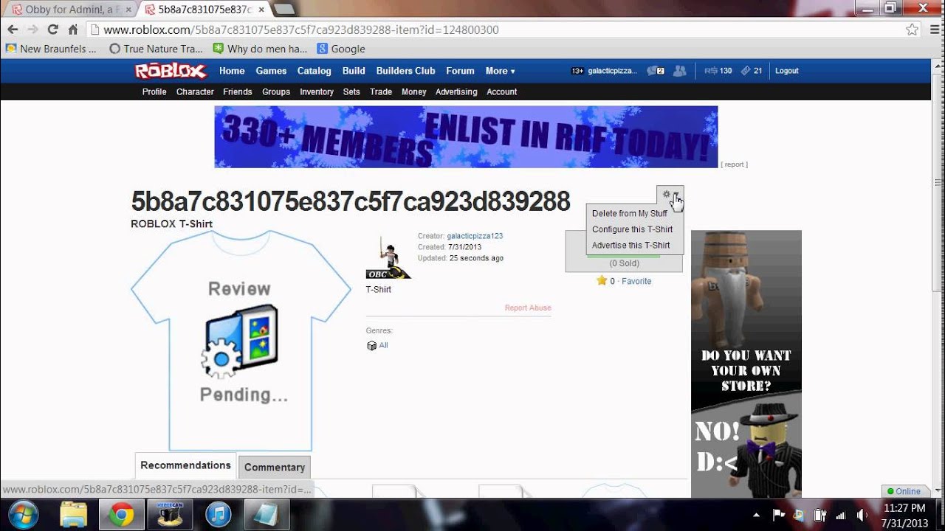Open Character from sub-navigation

click(195, 91)
